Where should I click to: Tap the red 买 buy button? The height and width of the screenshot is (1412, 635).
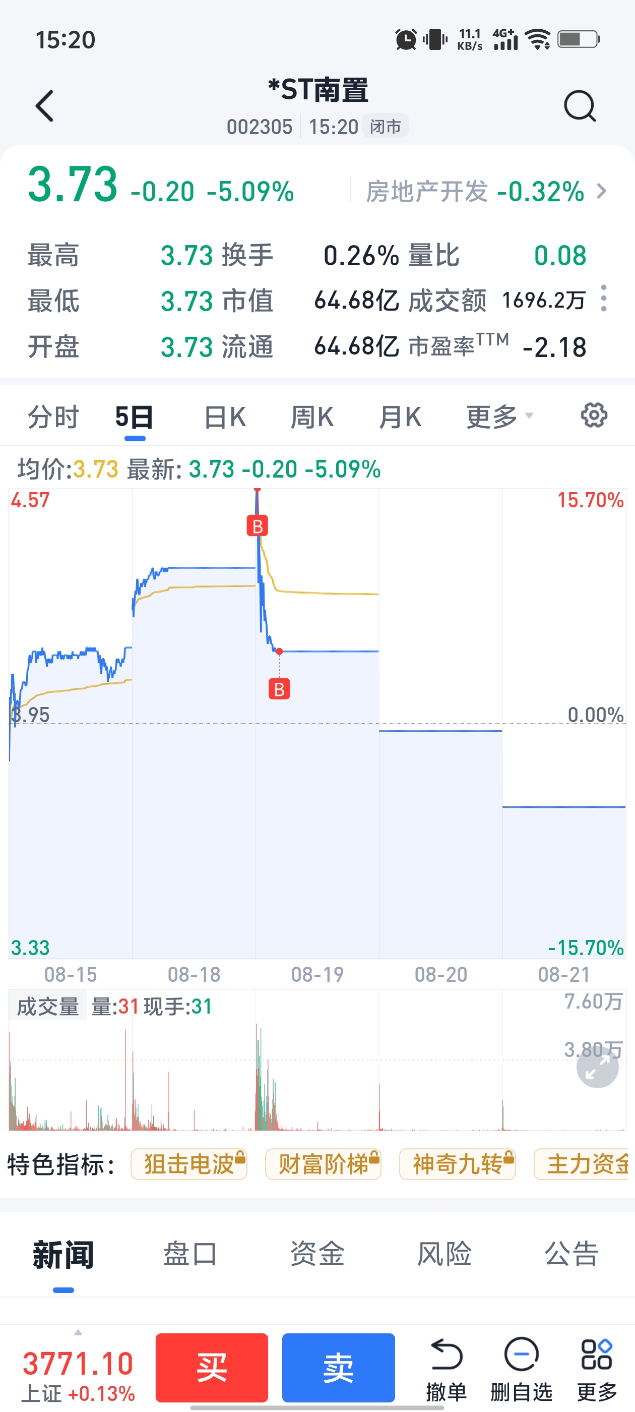click(212, 1368)
